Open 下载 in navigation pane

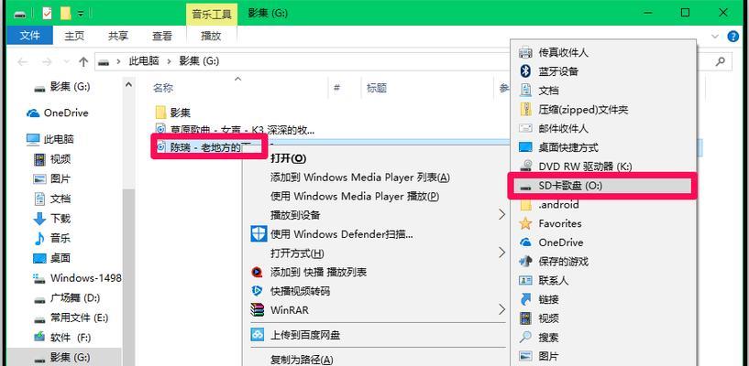[61, 219]
